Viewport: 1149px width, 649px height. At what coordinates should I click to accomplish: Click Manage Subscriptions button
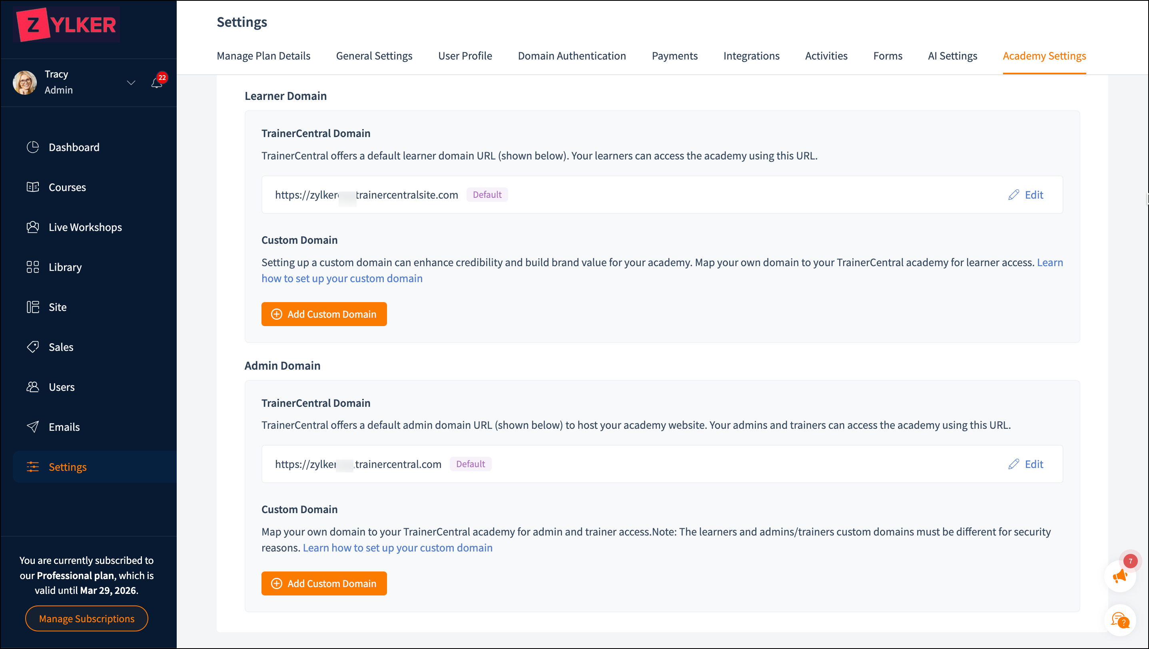86,619
